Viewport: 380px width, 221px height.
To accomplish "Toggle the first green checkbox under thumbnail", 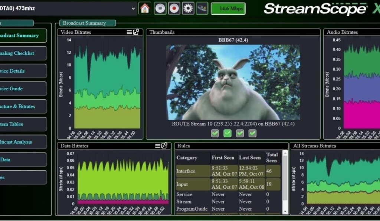I will [x=215, y=133].
